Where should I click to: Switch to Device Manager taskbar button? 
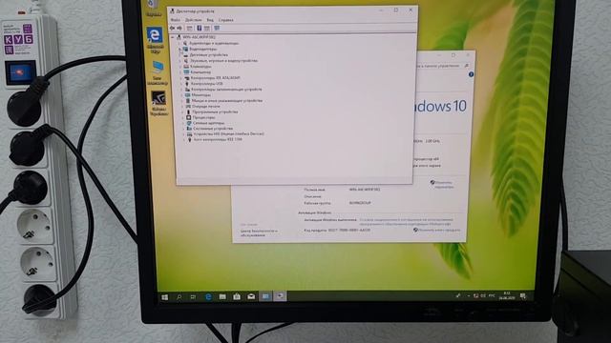280,296
